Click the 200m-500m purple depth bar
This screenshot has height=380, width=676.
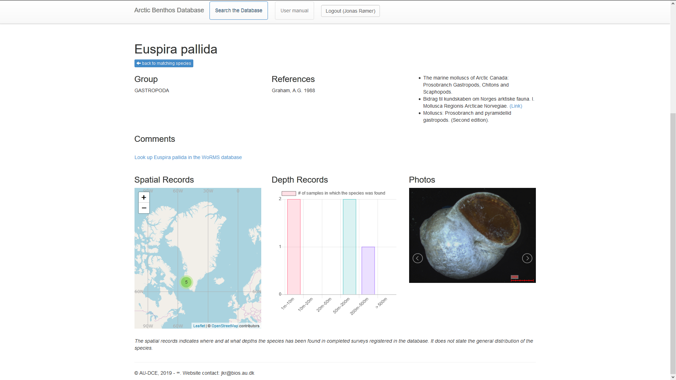[x=368, y=271]
